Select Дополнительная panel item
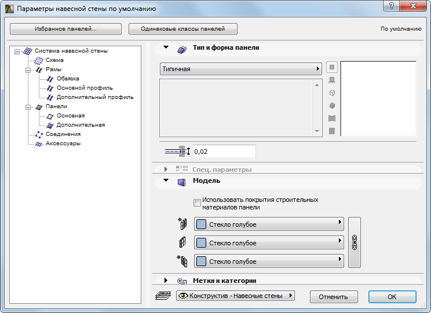431x313 pixels. (81, 125)
